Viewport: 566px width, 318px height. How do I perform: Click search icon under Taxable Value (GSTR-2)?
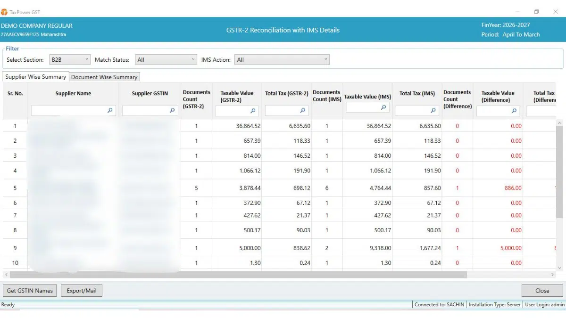tap(253, 111)
